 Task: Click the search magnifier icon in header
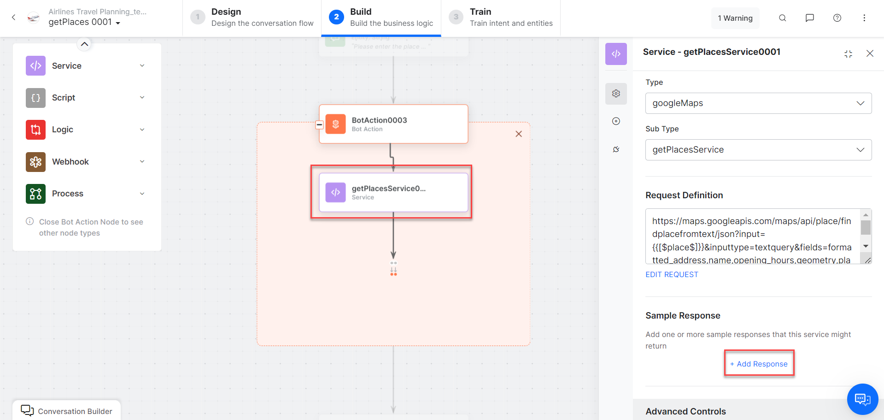coord(782,18)
